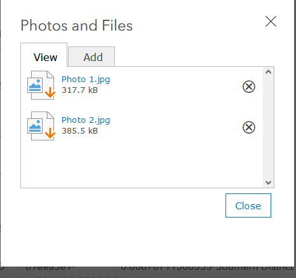Switch to the Add tab
296x278 pixels.
click(91, 57)
